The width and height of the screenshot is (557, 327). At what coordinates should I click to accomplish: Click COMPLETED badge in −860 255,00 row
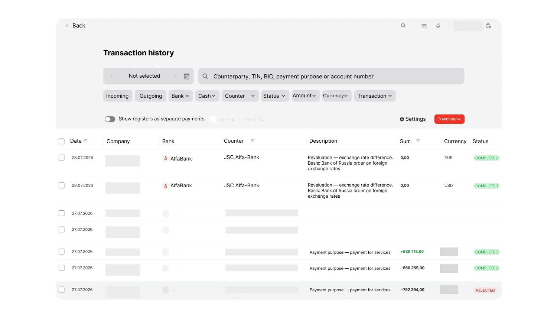487,268
